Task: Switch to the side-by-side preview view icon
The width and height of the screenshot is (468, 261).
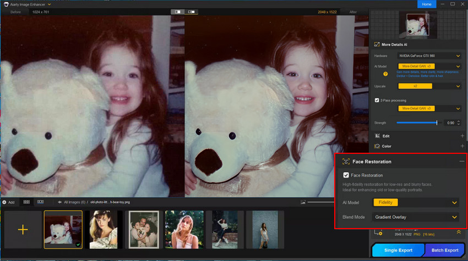Action: [x=191, y=12]
